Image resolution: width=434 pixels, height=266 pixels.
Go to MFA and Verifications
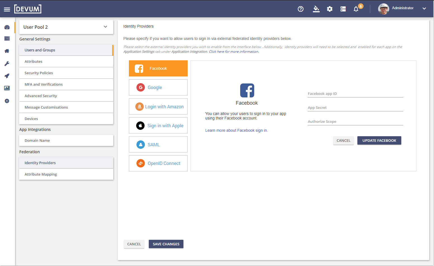tap(66, 85)
